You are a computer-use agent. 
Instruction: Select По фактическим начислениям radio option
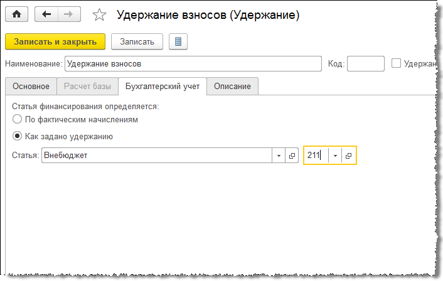17,119
